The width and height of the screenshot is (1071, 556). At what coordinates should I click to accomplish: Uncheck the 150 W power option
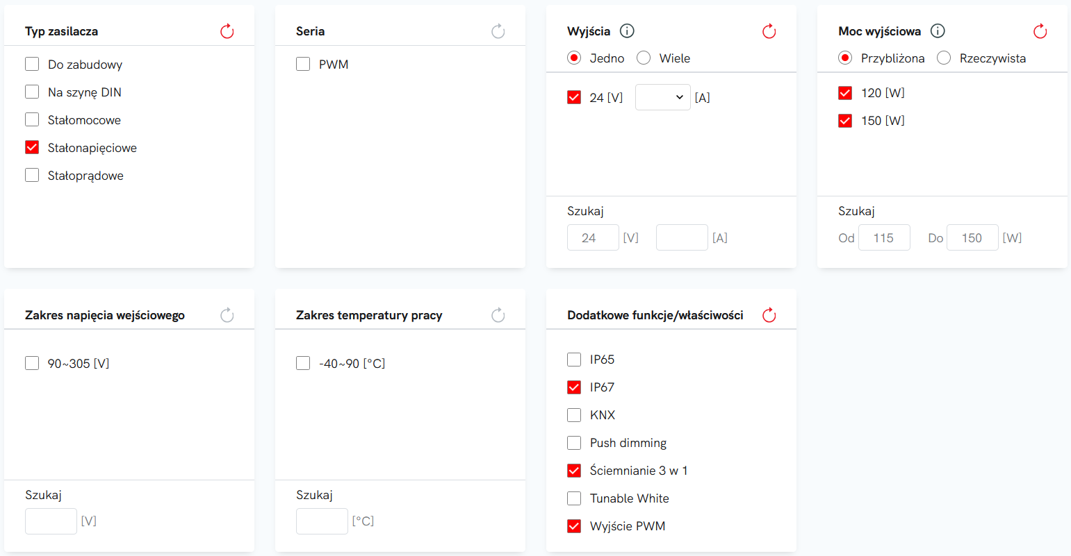tap(845, 121)
